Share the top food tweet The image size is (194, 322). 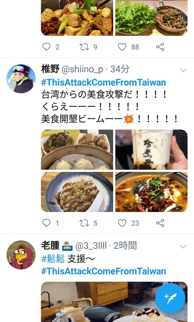tap(160, 47)
